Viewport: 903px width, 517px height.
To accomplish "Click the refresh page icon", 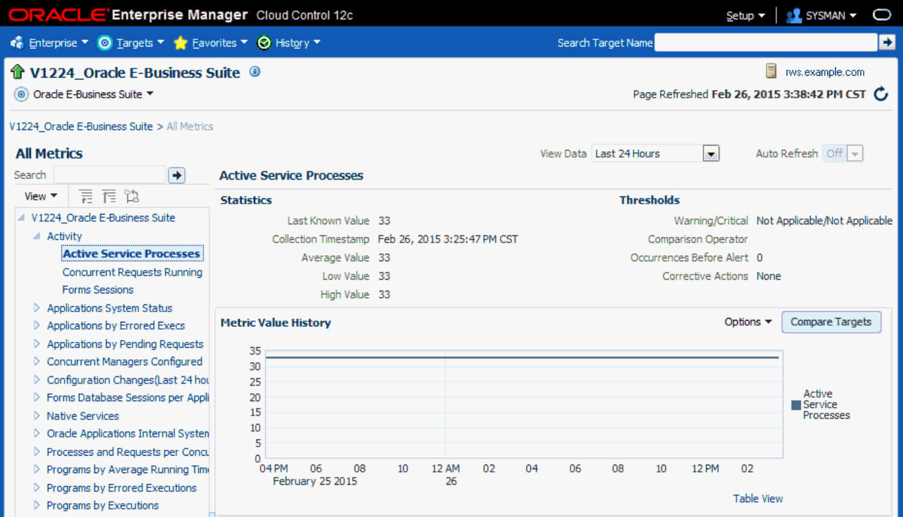I will coord(881,94).
